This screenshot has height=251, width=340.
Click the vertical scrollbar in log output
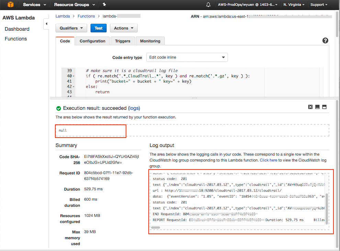[327, 209]
